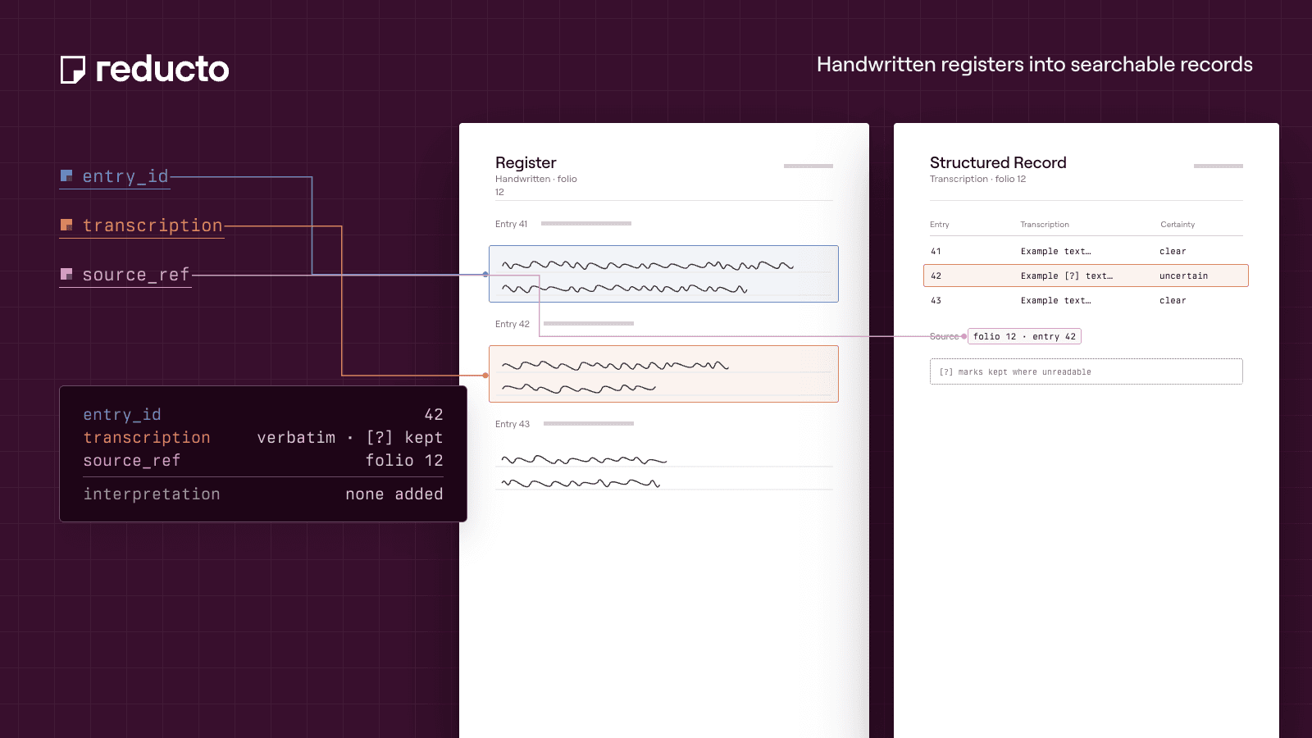Click the Entry 43 label in Register
1312x738 pixels.
click(512, 424)
